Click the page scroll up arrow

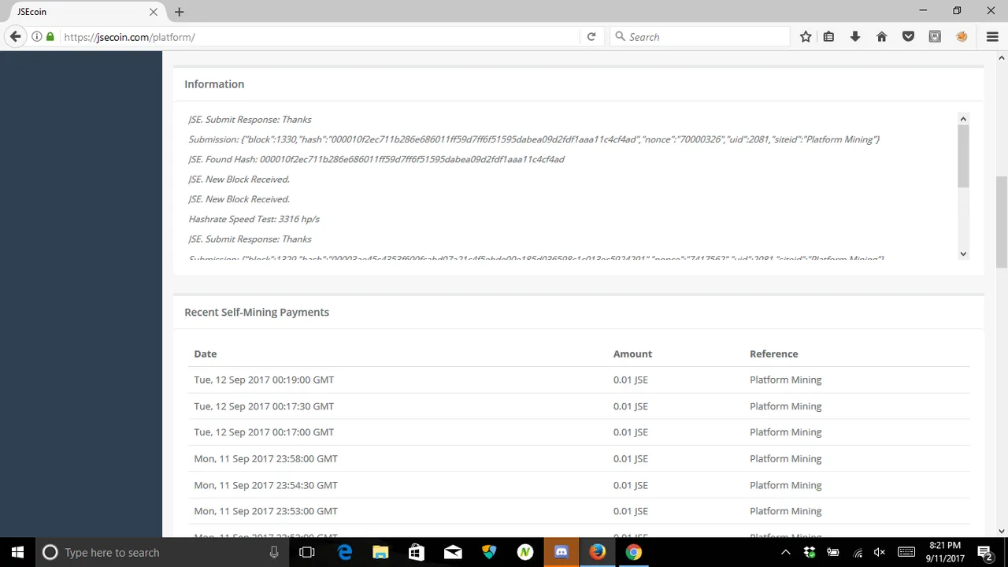click(1002, 57)
